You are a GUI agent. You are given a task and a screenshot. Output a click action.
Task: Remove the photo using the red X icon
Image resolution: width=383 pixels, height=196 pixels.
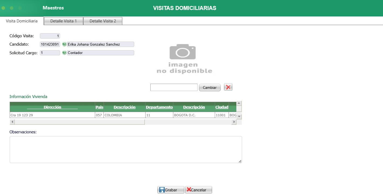pos(228,87)
